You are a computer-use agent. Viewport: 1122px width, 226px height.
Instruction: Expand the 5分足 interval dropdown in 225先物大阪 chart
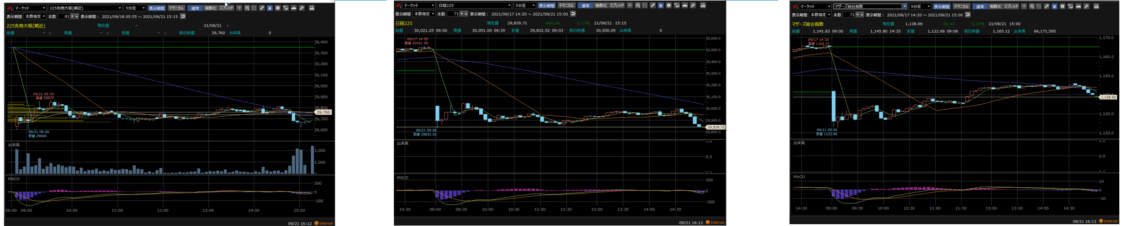[x=143, y=8]
